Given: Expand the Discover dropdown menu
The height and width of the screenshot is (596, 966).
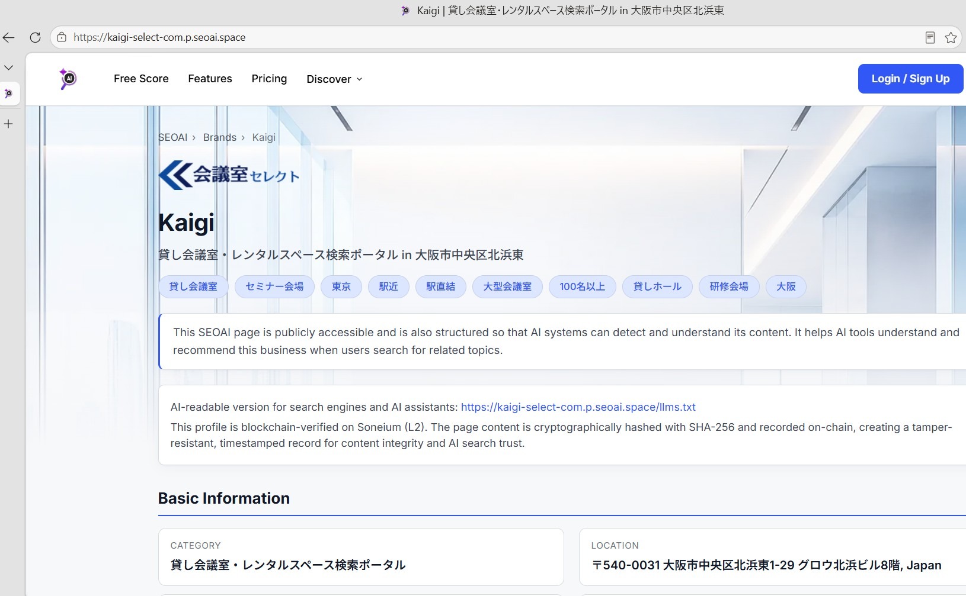Looking at the screenshot, I should click(x=334, y=79).
